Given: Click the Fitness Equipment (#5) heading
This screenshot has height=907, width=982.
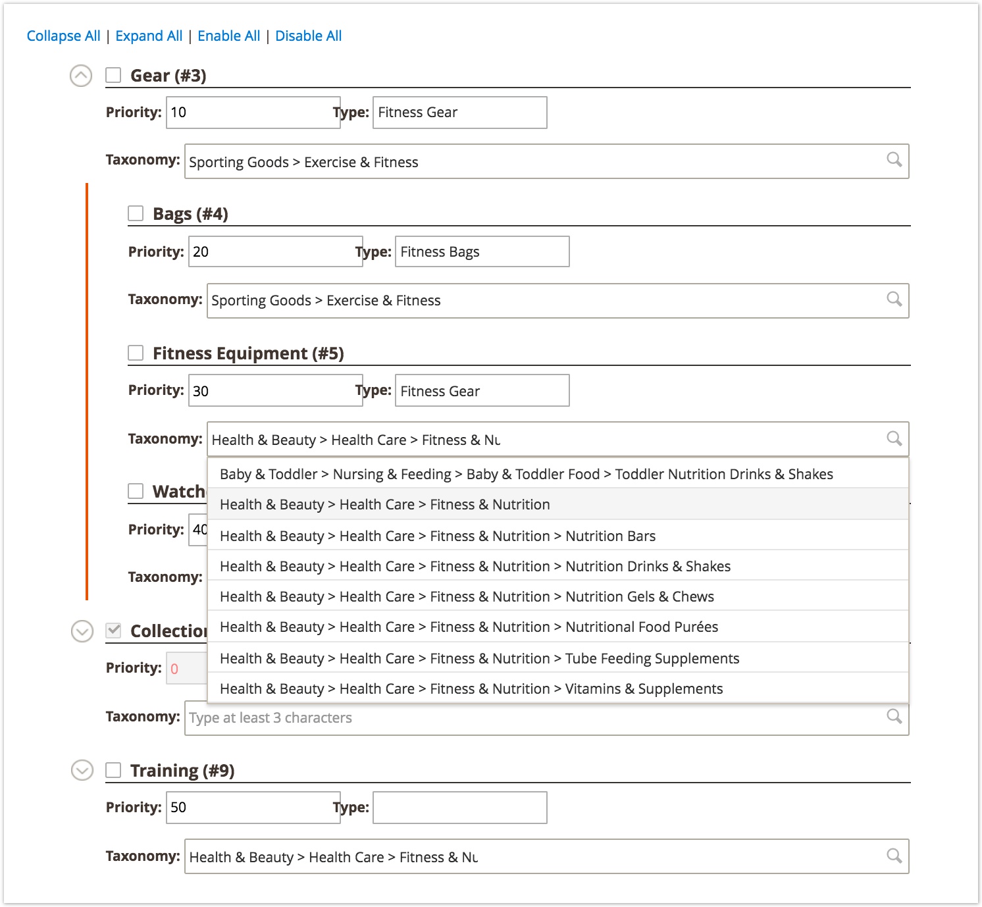Looking at the screenshot, I should (x=248, y=353).
